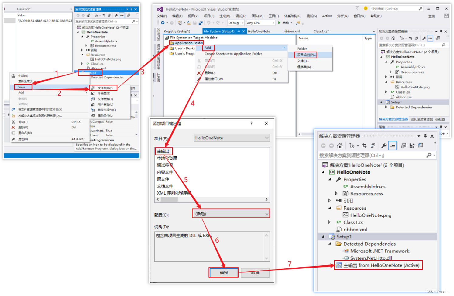454x296 pixels.
Task: Toggle Preview Selected Items in enlarged Solution Explorer
Action: [x=393, y=146]
